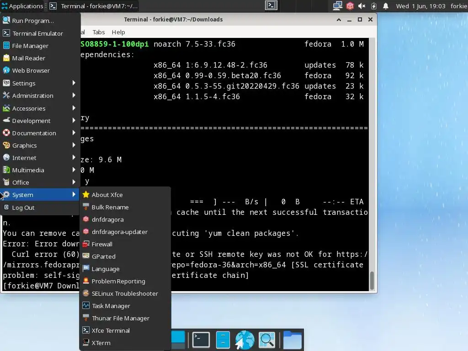Image resolution: width=468 pixels, height=351 pixels.
Task: Open application finder magnifier in dock
Action: coord(267,340)
